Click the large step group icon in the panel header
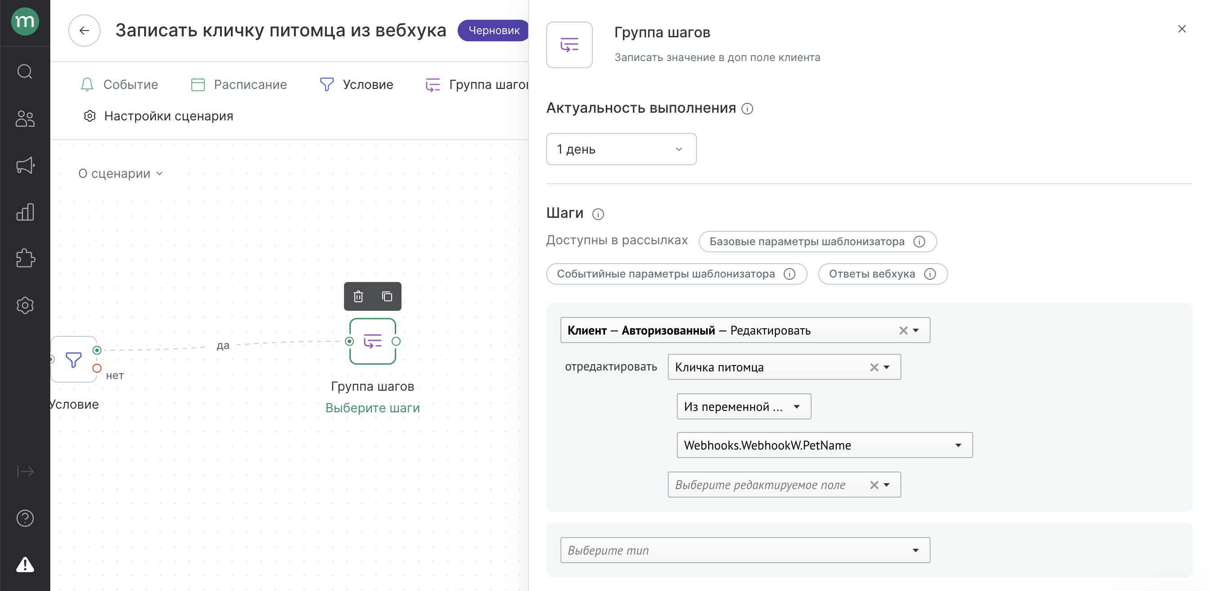Screen dimensions: 1209x591 point(569,45)
